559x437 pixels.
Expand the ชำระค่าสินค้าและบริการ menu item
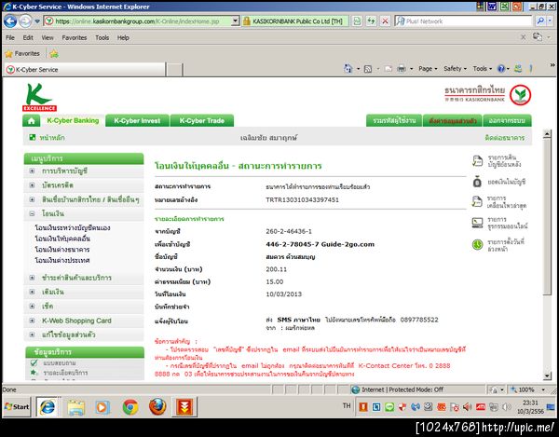click(32, 278)
